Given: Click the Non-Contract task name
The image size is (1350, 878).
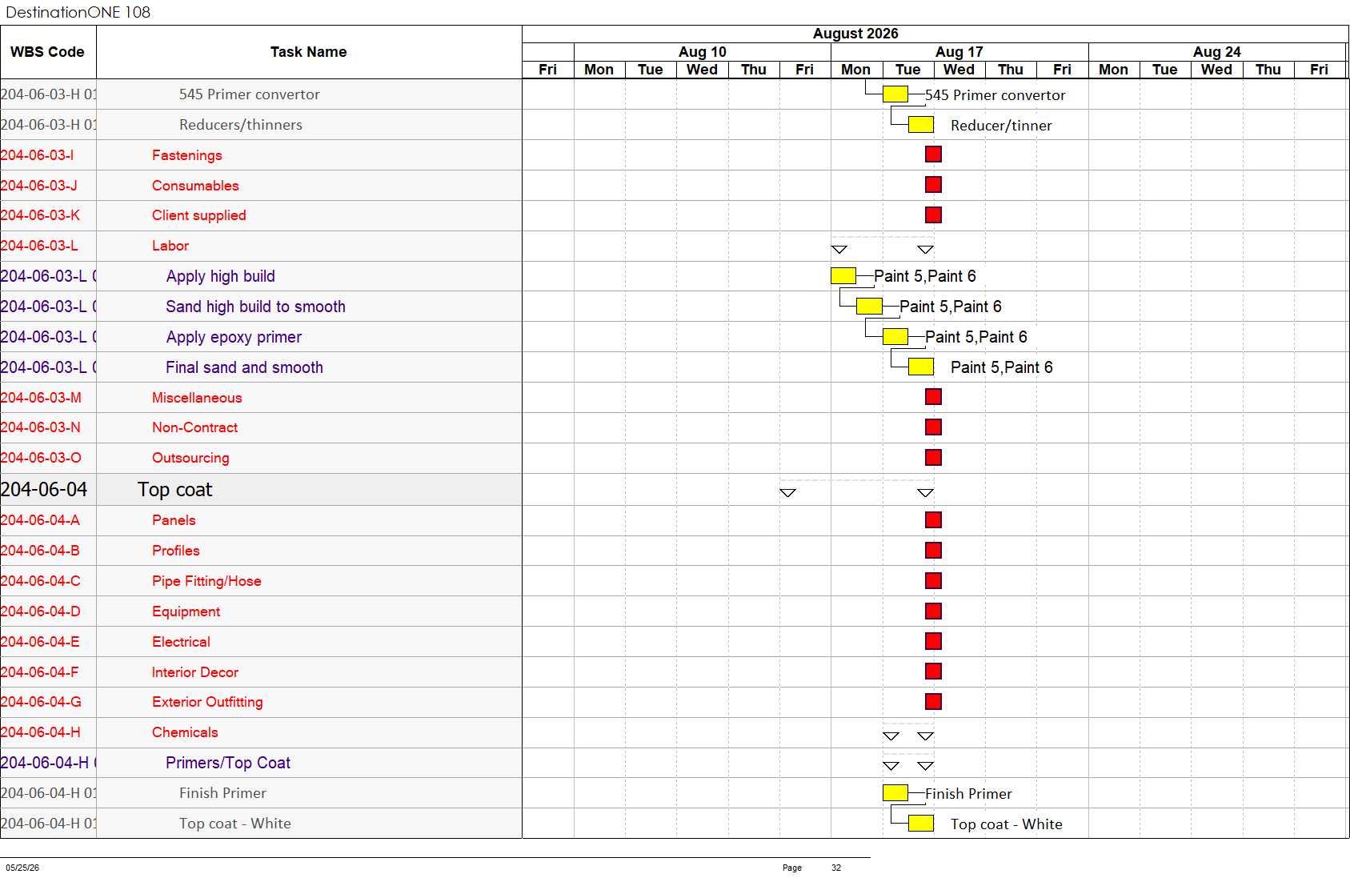Looking at the screenshot, I should (195, 427).
